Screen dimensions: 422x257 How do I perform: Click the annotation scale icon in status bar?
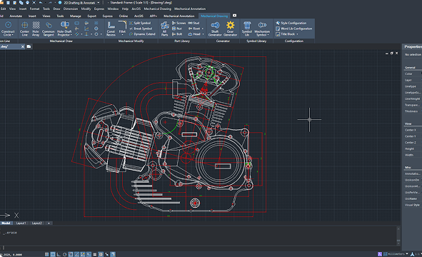[x=412, y=253]
